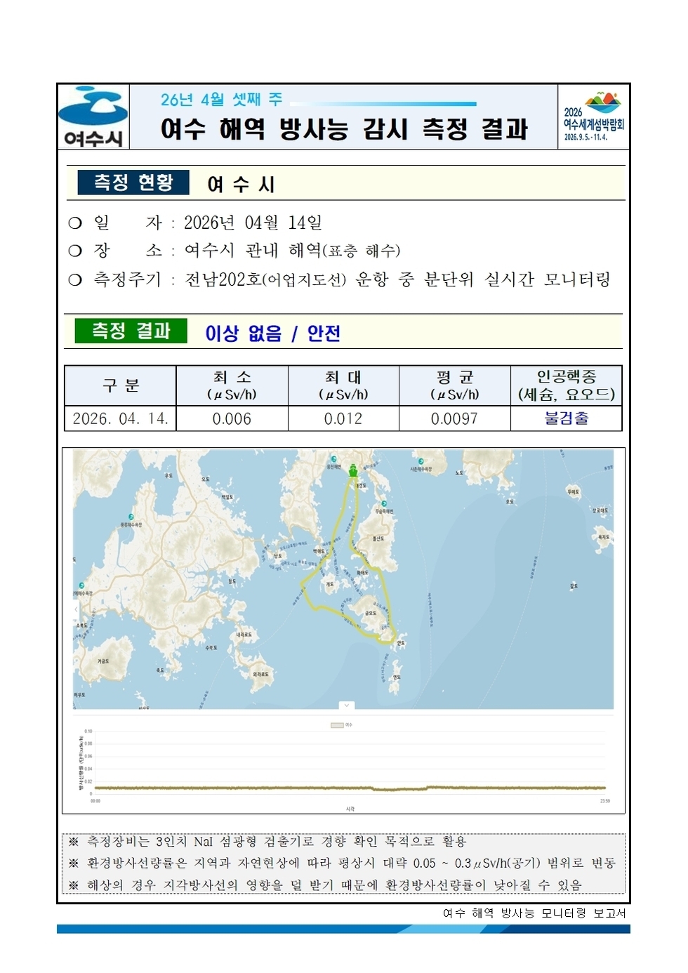Click the 돌산도 island label on the map
Image resolution: width=688 pixels, height=973 pixels.
click(x=378, y=538)
